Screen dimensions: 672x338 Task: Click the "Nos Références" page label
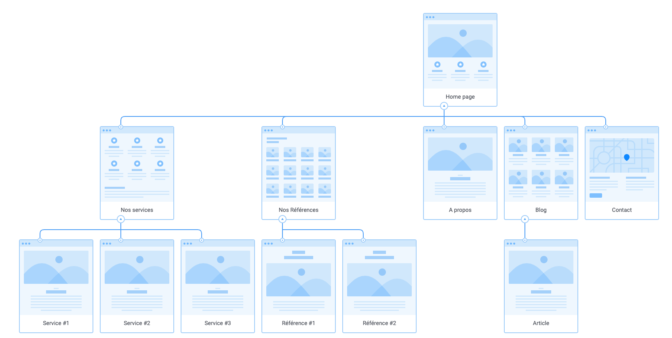pyautogui.click(x=298, y=210)
